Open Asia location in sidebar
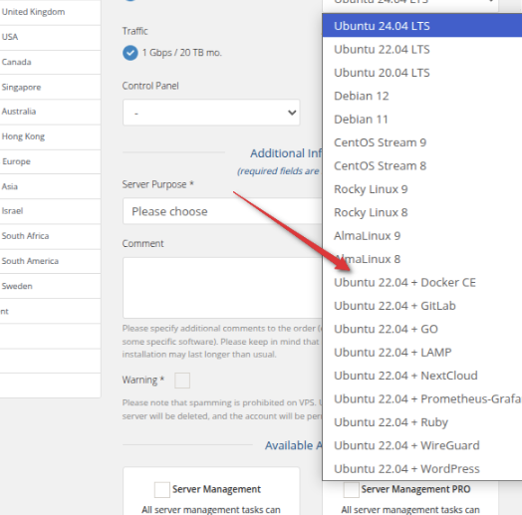Screen dimensions: 522x515 coord(50,186)
